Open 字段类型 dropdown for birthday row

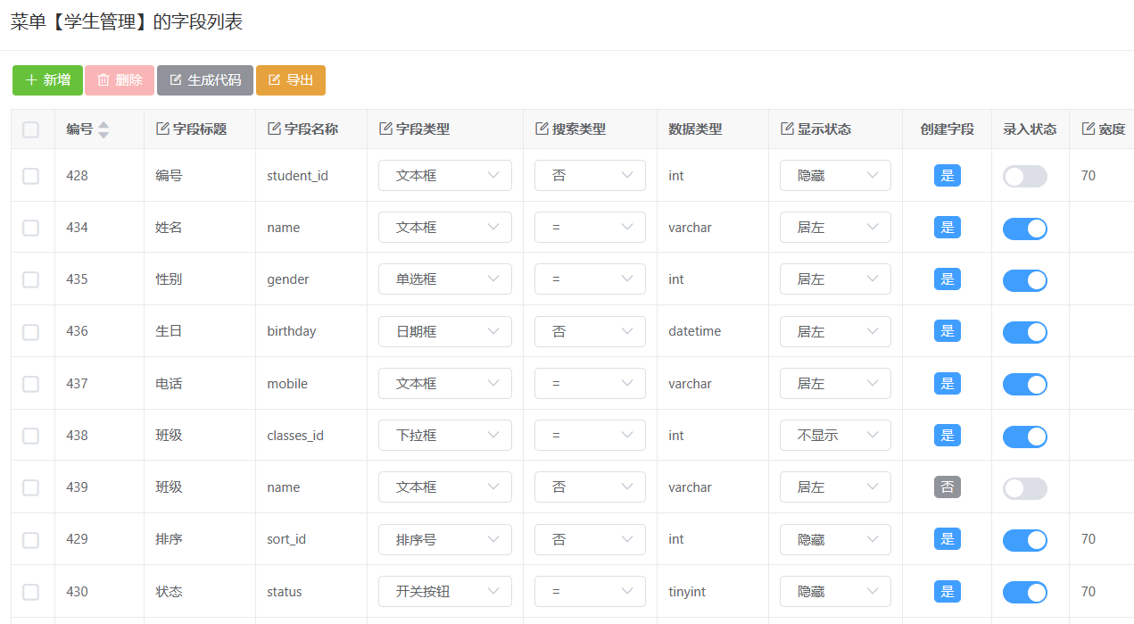444,331
